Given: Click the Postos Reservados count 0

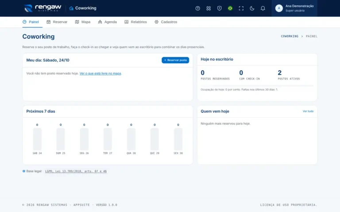Looking at the screenshot, I should point(202,73).
